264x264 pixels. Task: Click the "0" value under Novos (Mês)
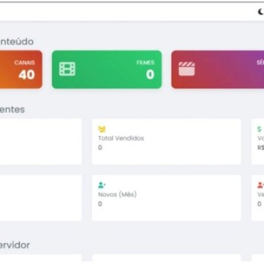point(100,204)
